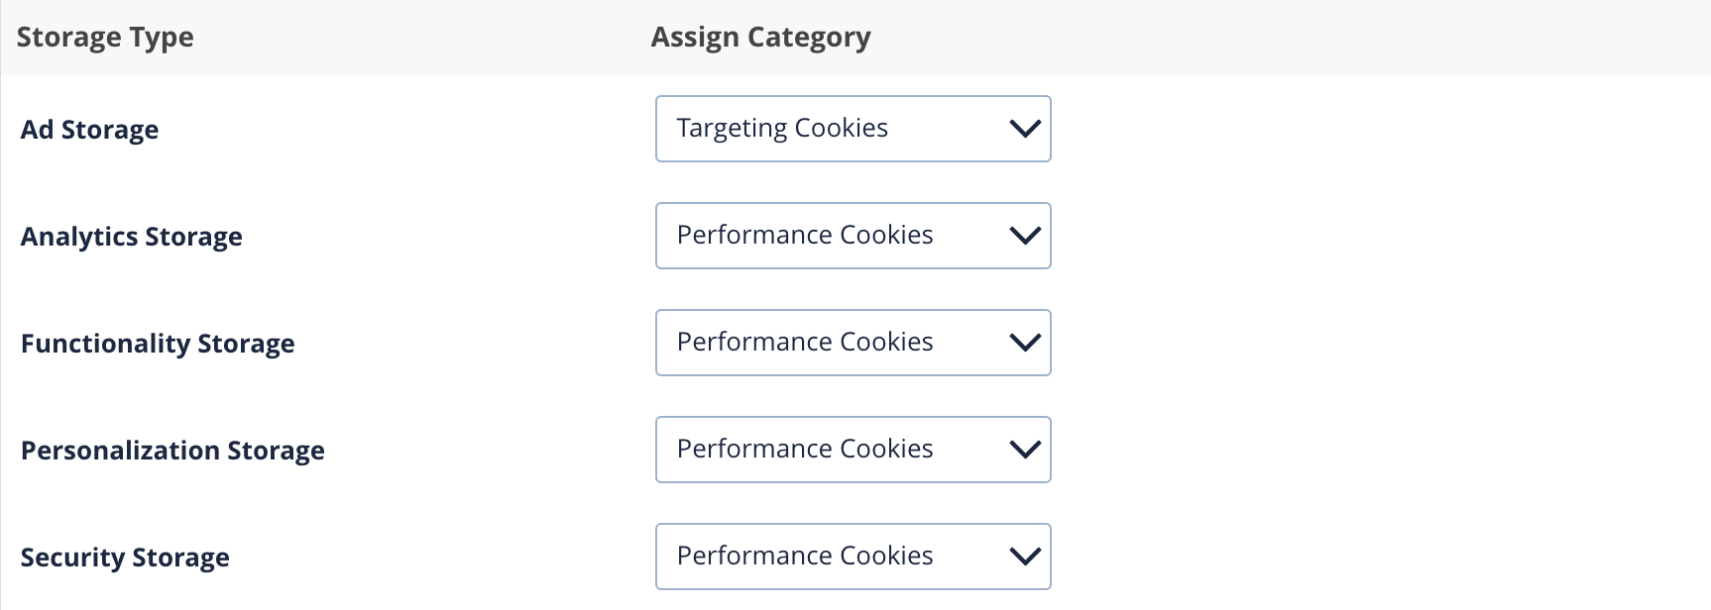Open the Security Storage category dropdown
Viewport: 1711px width, 610px height.
click(853, 556)
